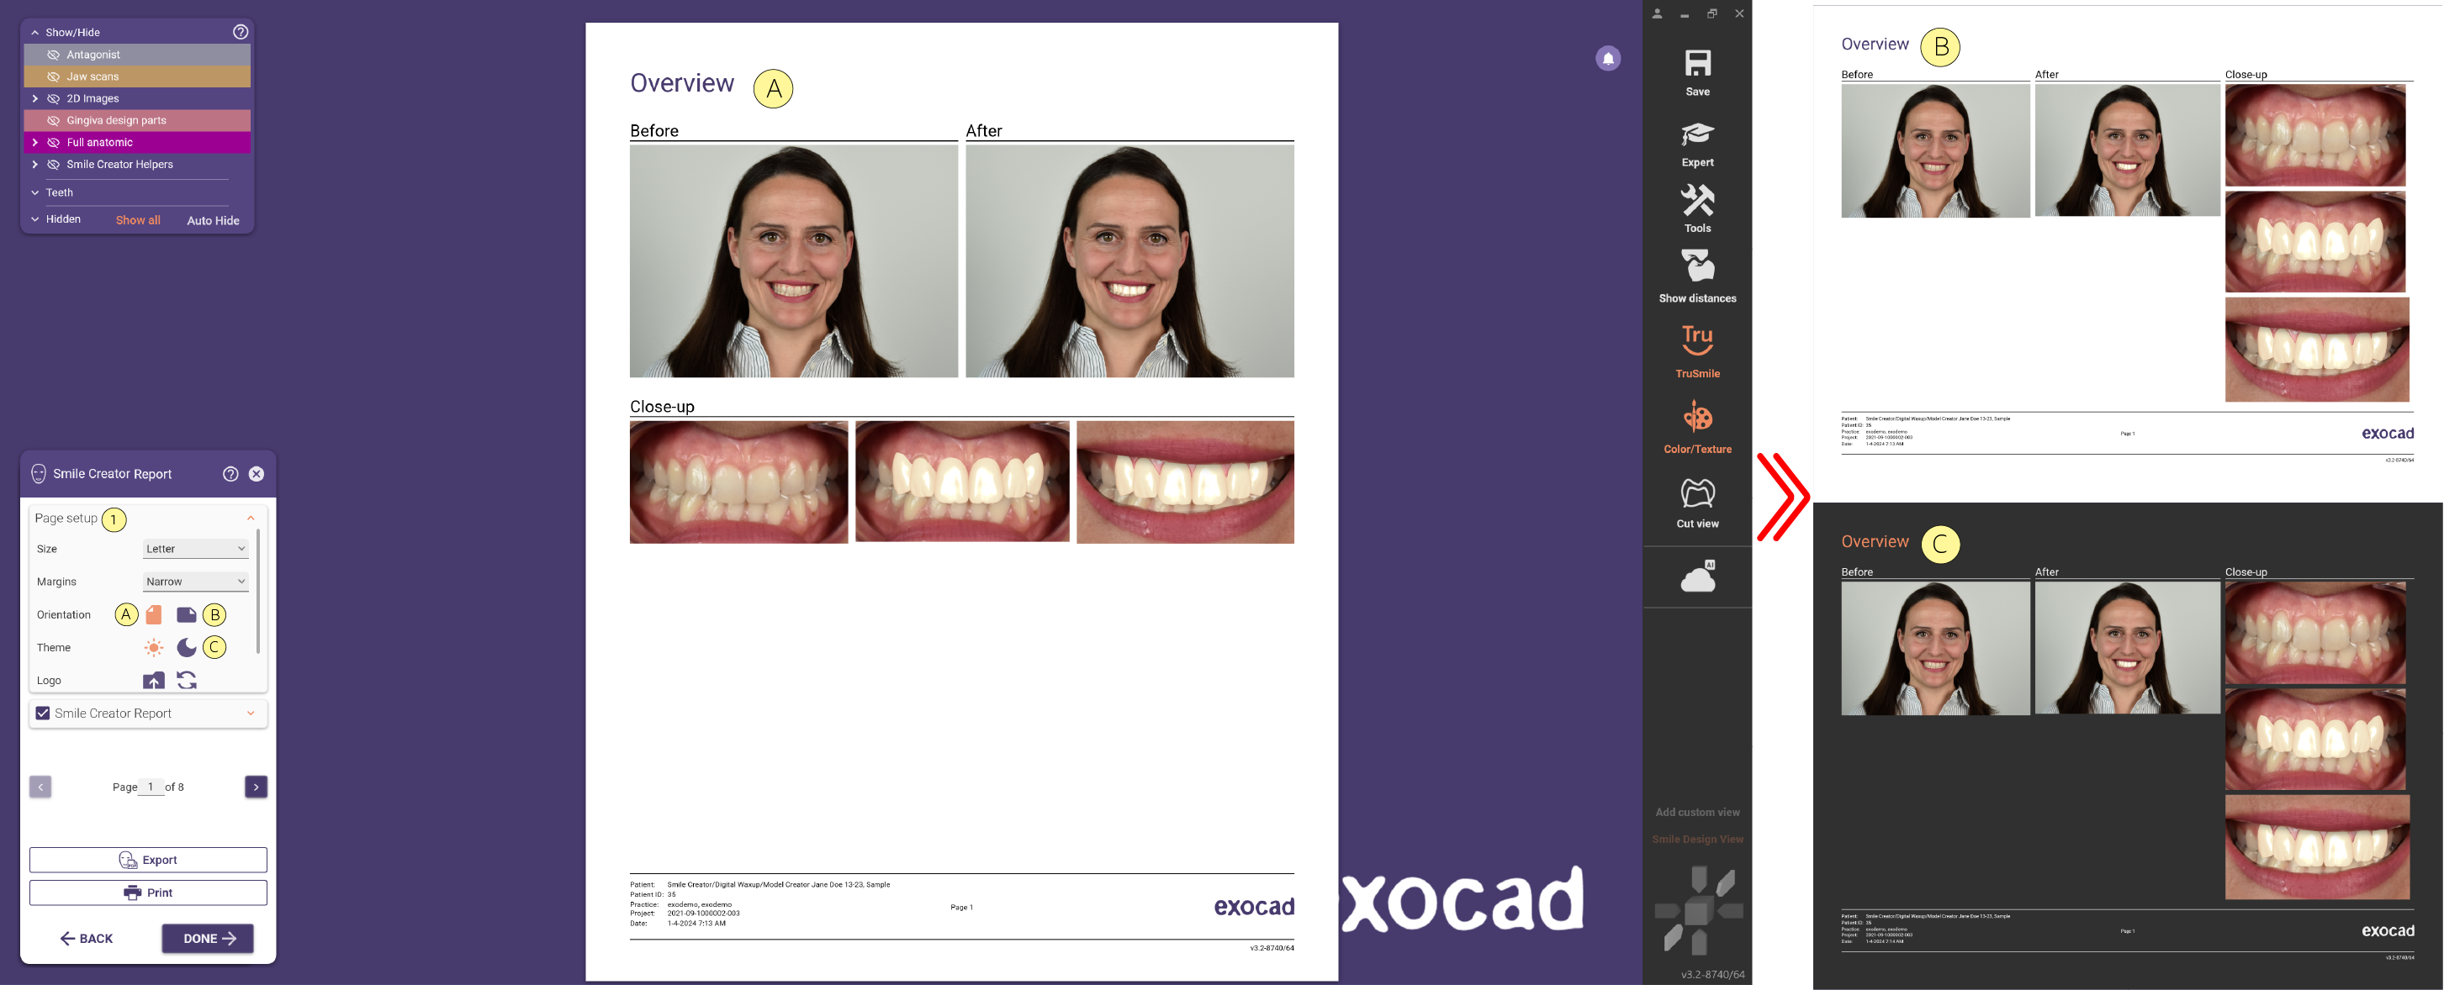The width and height of the screenshot is (2444, 990).
Task: Click the Antagonist row label
Action: pyautogui.click(x=93, y=55)
